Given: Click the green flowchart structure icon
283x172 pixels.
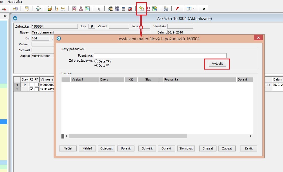Looking at the screenshot, I should (38, 9).
